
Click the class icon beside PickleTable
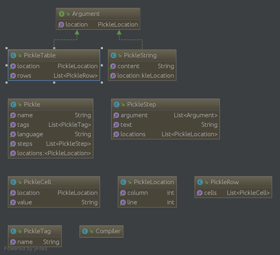coord(13,55)
